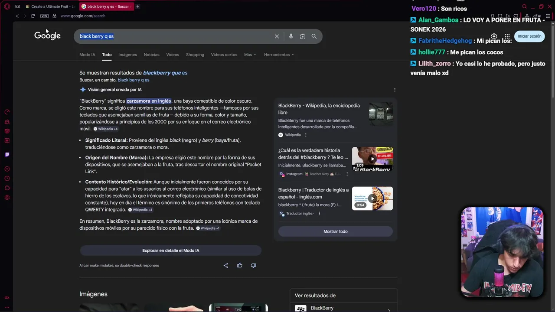Click chat username Alan_Gamboa
Screen dimensions: 555x312
click(438, 20)
